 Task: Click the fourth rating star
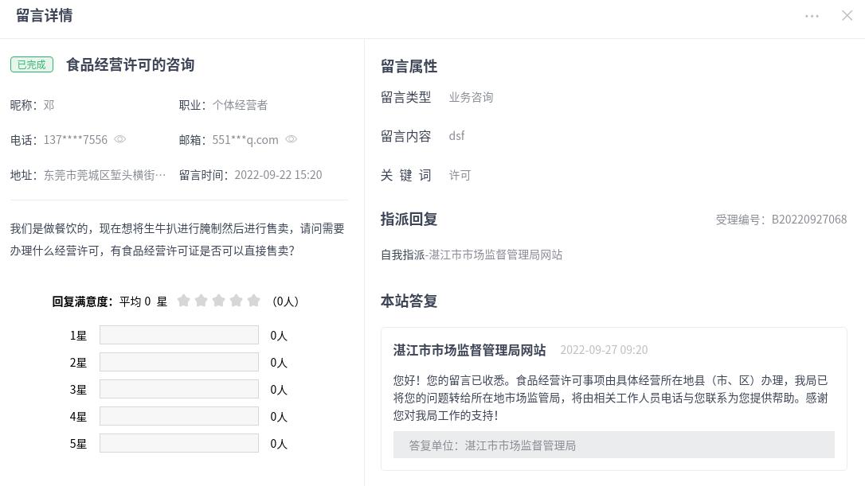tap(237, 301)
